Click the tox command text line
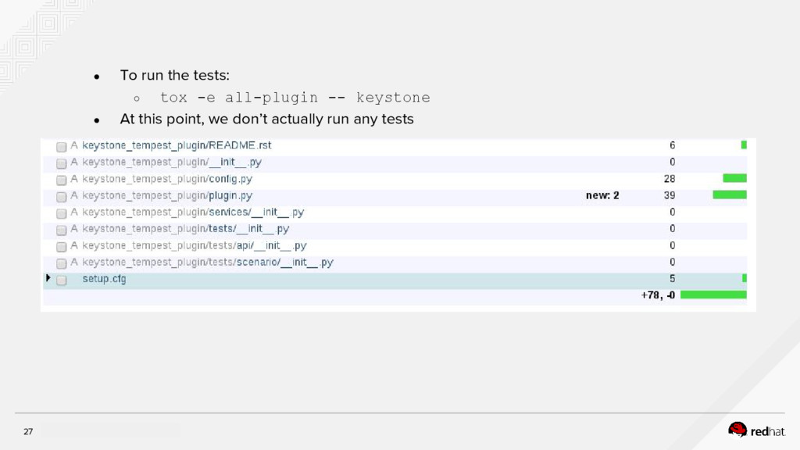Screen dimensions: 800x450 click(295, 98)
